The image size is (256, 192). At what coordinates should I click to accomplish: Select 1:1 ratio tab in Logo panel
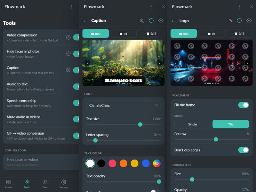click(212, 34)
